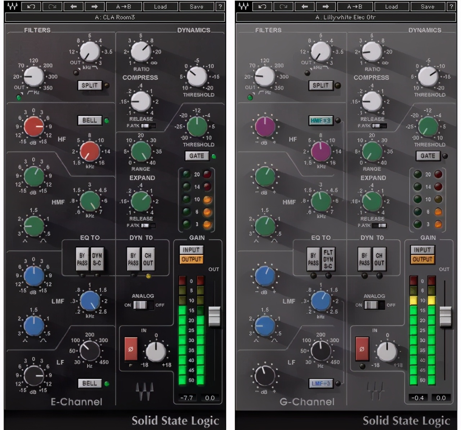
Task: Click white input gain knob in E-Channel
Action: click(x=156, y=351)
